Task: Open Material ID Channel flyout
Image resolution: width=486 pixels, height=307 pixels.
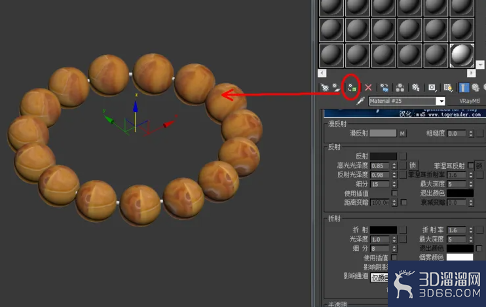Action: [x=432, y=88]
